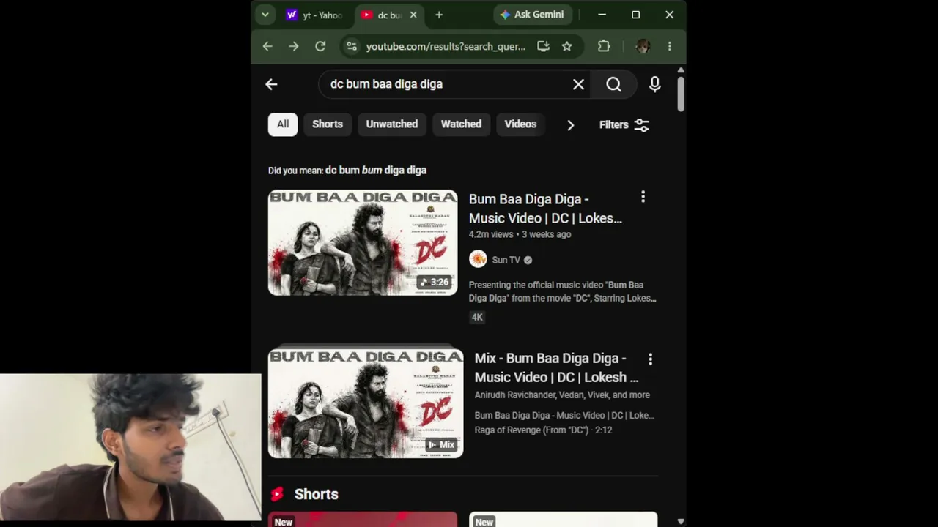Open more options for the Mix playlist

650,359
